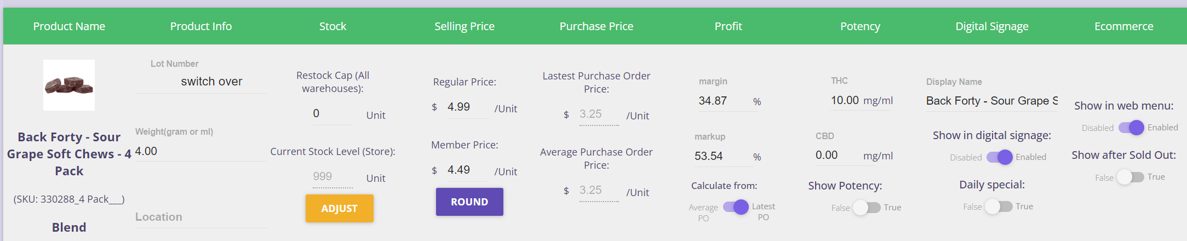1187x241 pixels.
Task: Focus the Restock Cap unit field
Action: 332,114
